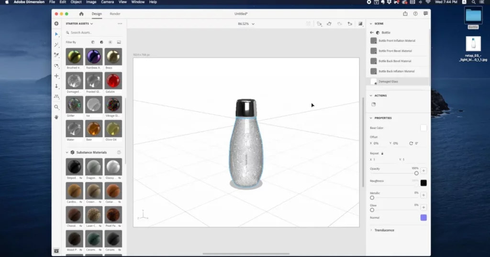Click the action icon under Actions
The width and height of the screenshot is (490, 257).
click(x=373, y=105)
